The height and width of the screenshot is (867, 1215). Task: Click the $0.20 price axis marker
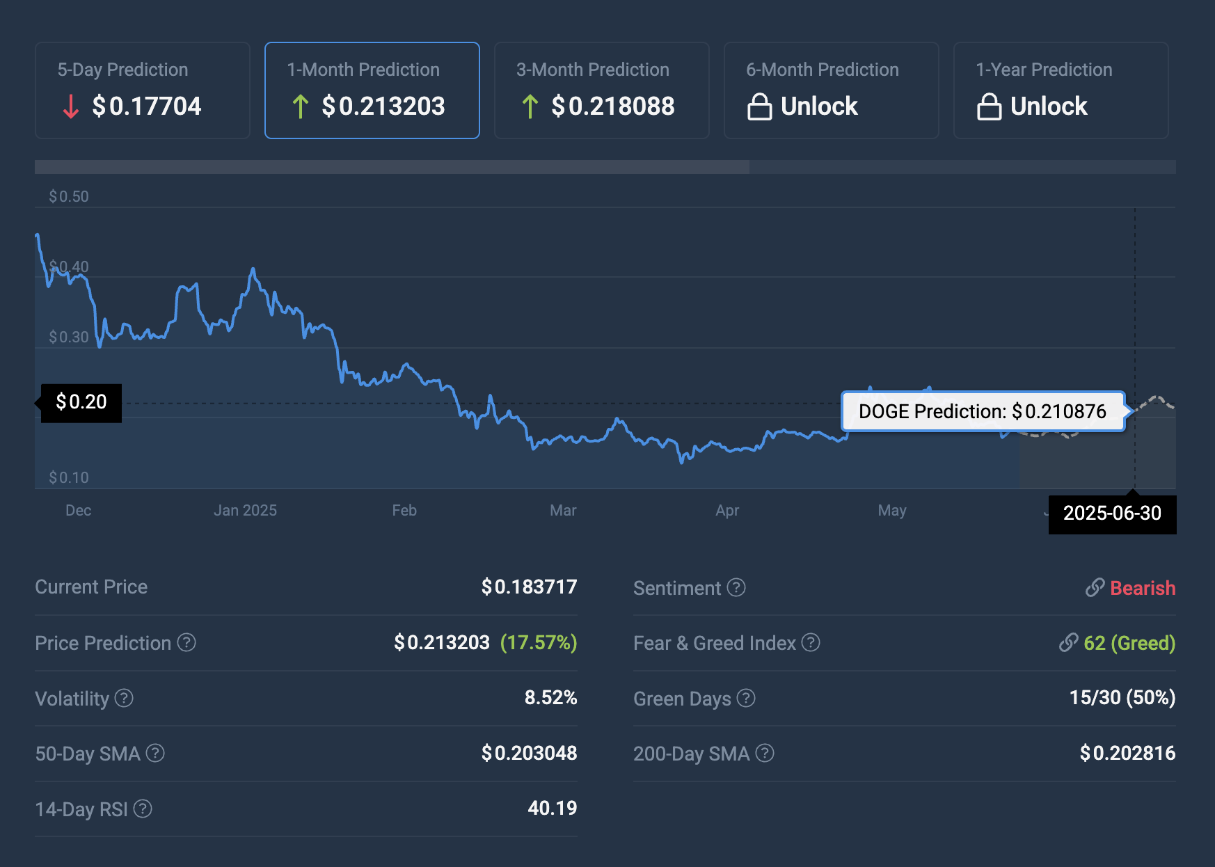click(x=81, y=403)
